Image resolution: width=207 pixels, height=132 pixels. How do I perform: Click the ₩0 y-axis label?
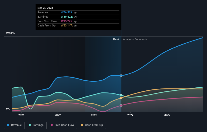tap(8, 109)
